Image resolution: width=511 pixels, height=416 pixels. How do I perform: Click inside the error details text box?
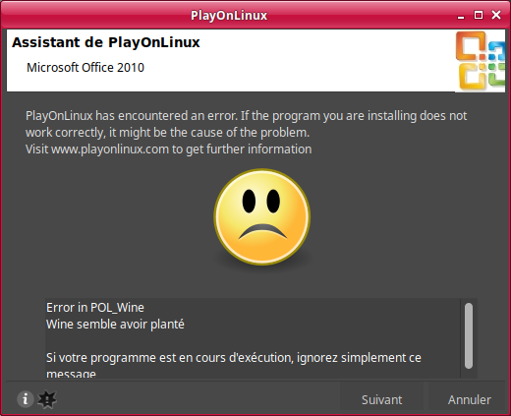(x=253, y=338)
